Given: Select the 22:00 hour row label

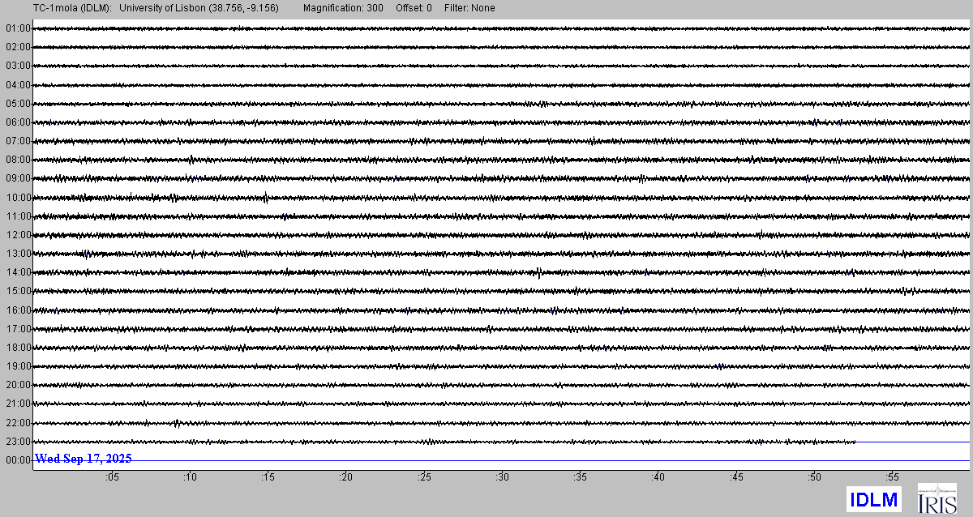Looking at the screenshot, I should (x=18, y=423).
